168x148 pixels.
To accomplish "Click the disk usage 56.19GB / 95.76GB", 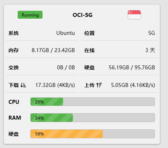I will tap(132, 68).
